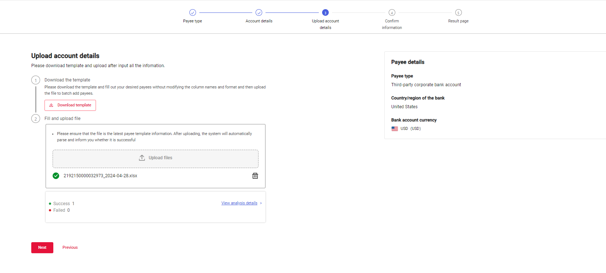The width and height of the screenshot is (606, 273).
Task: Click the circled number 2 Fill and upload file
Action: click(36, 119)
